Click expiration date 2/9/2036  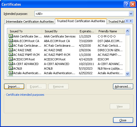pos(85,50)
